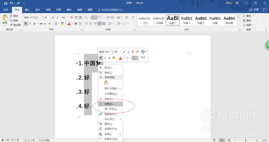Toggle Strikethrough in the ribbon
Viewport: 269px width, 142px height.
[41, 24]
